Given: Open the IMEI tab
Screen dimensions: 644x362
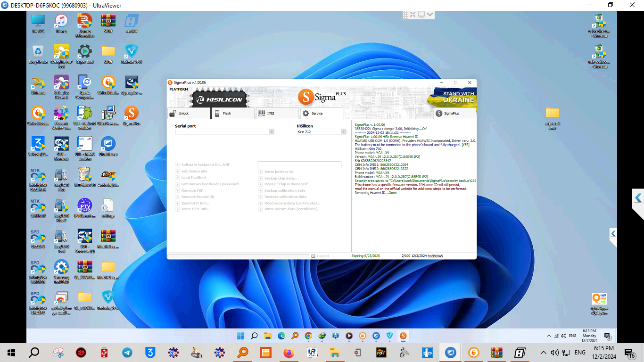Looking at the screenshot, I should pos(277,113).
